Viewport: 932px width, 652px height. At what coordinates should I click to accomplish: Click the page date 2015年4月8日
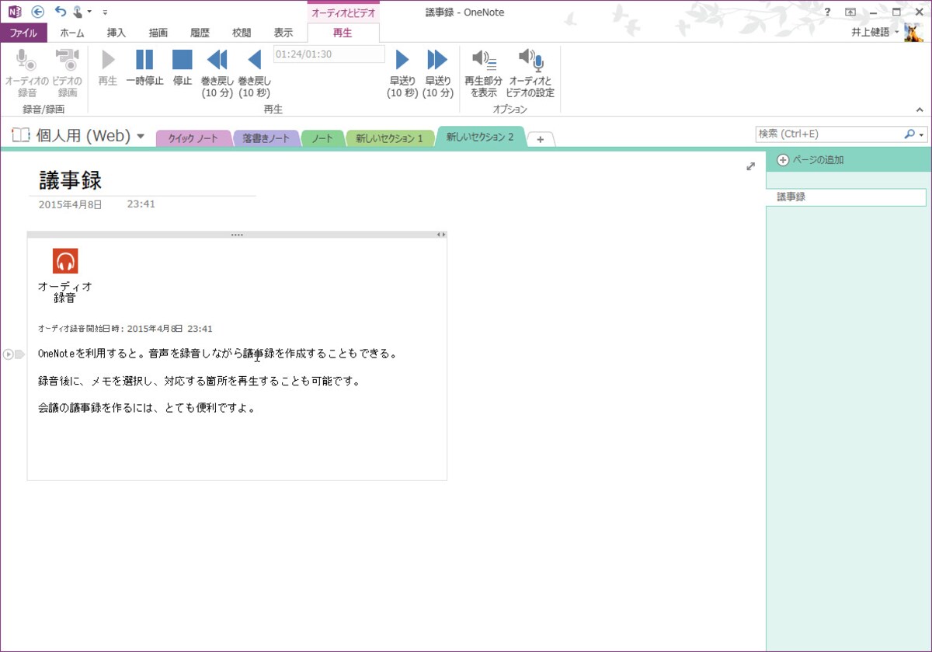[x=70, y=204]
